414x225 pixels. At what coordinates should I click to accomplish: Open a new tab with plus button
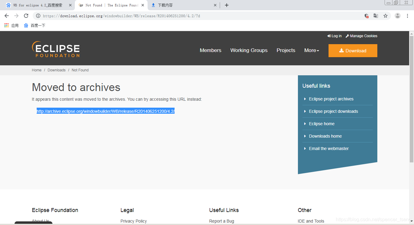(227, 5)
